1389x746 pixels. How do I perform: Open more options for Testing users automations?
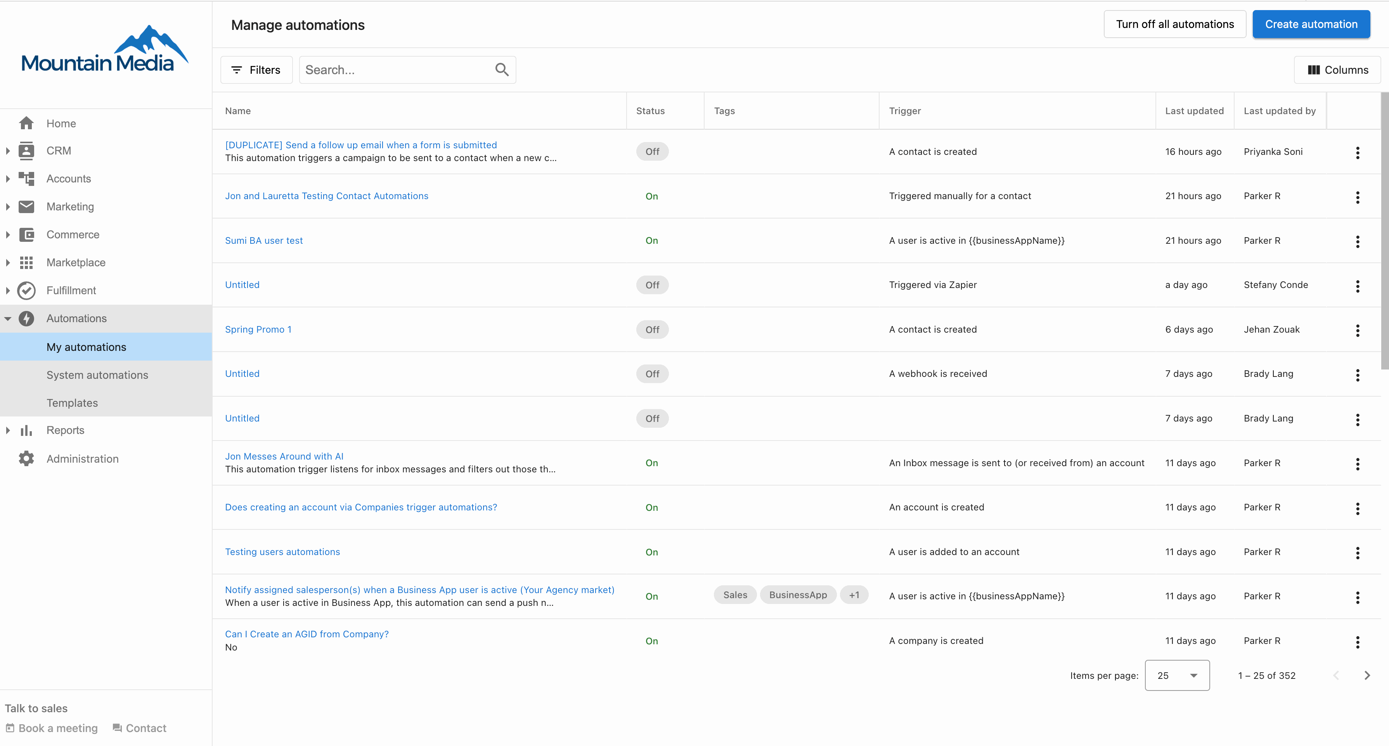1357,553
